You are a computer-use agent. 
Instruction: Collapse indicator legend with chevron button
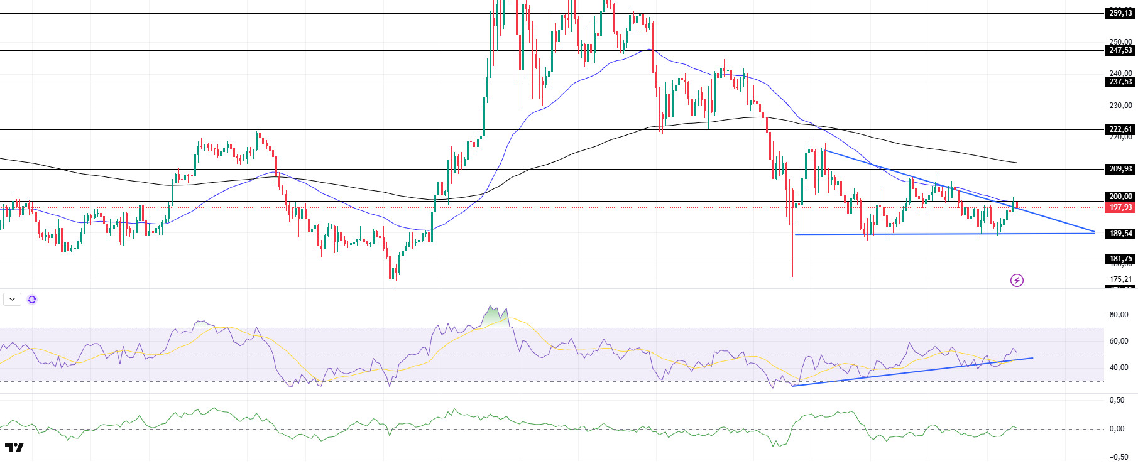click(x=12, y=300)
